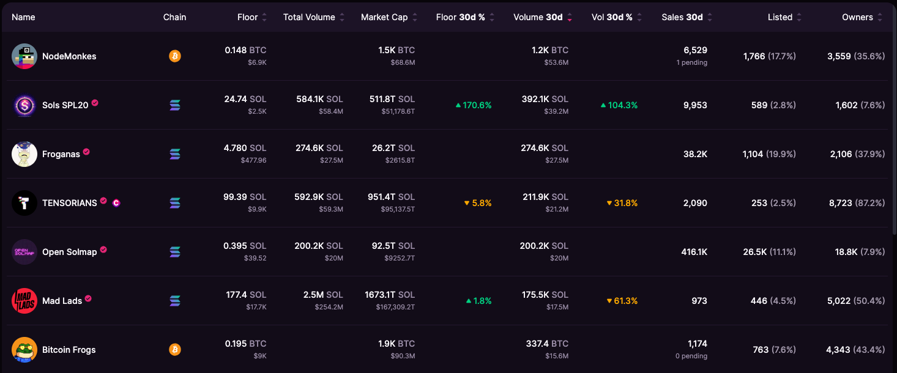
Task: Click the verified badge next to Open Solmap
Action: coord(103,249)
